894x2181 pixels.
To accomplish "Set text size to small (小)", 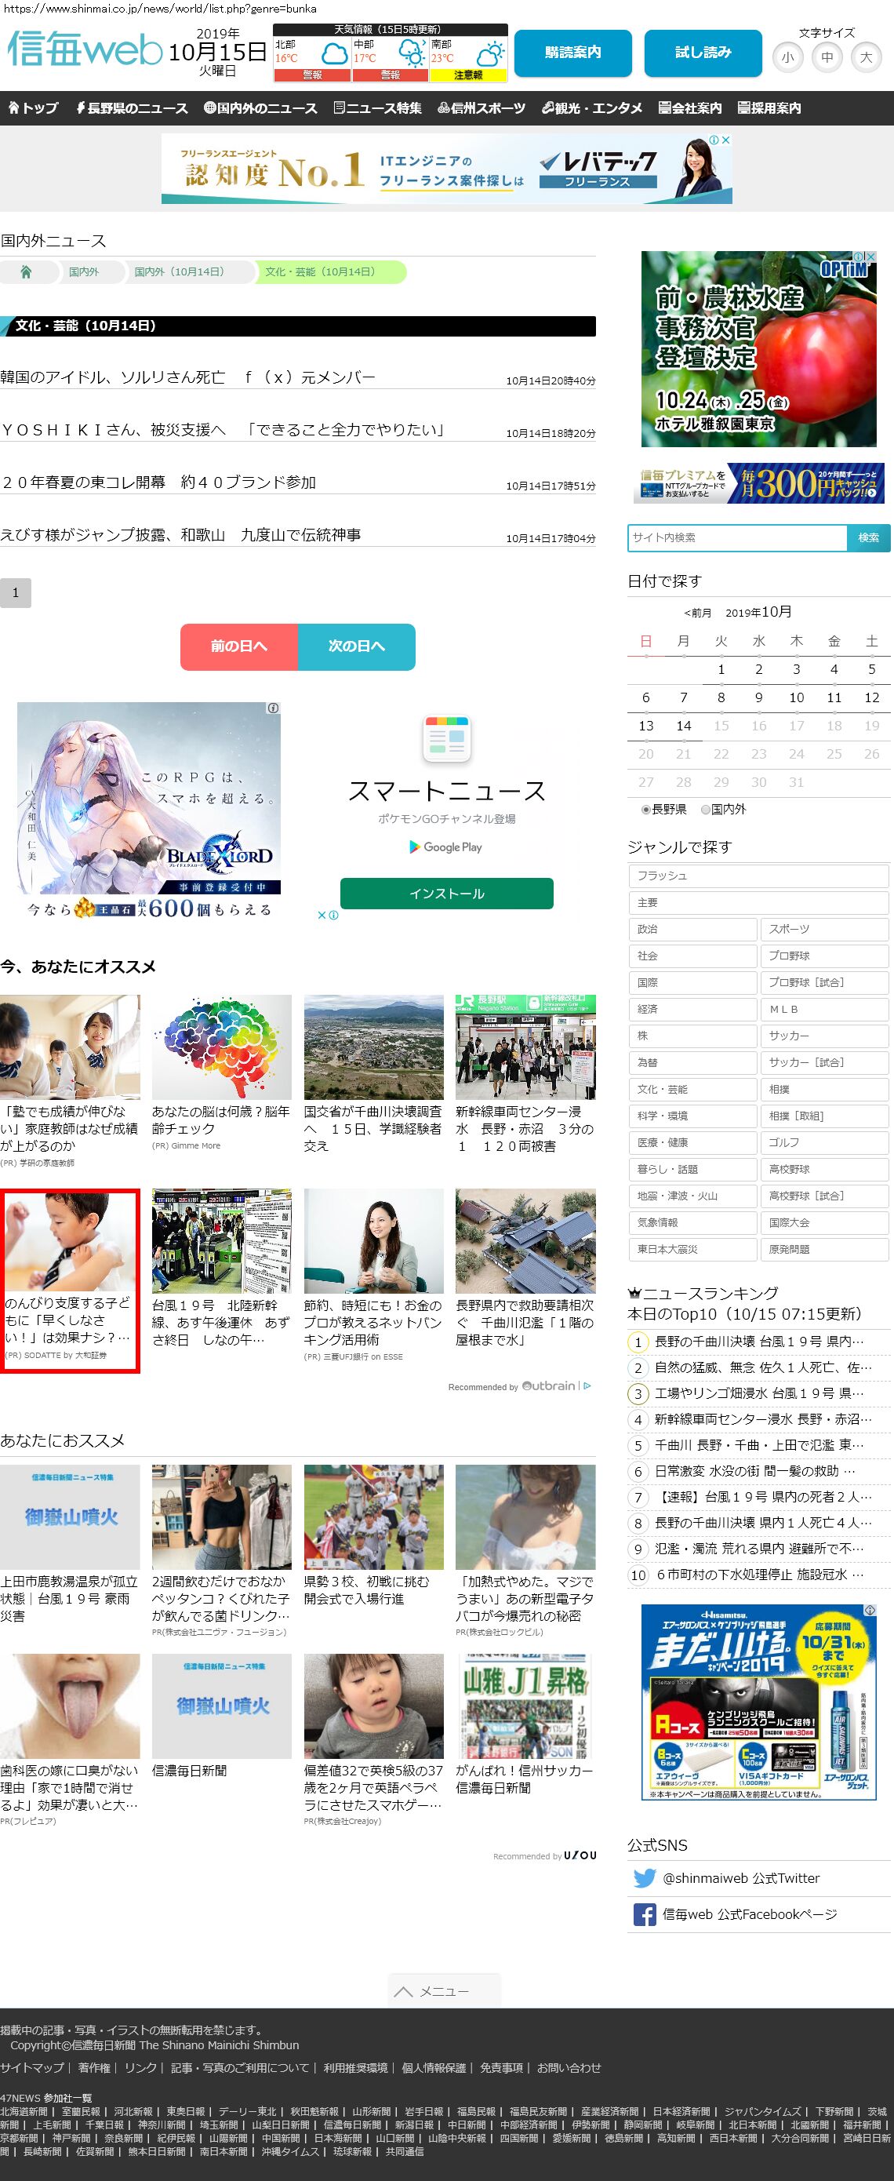I will tap(788, 57).
